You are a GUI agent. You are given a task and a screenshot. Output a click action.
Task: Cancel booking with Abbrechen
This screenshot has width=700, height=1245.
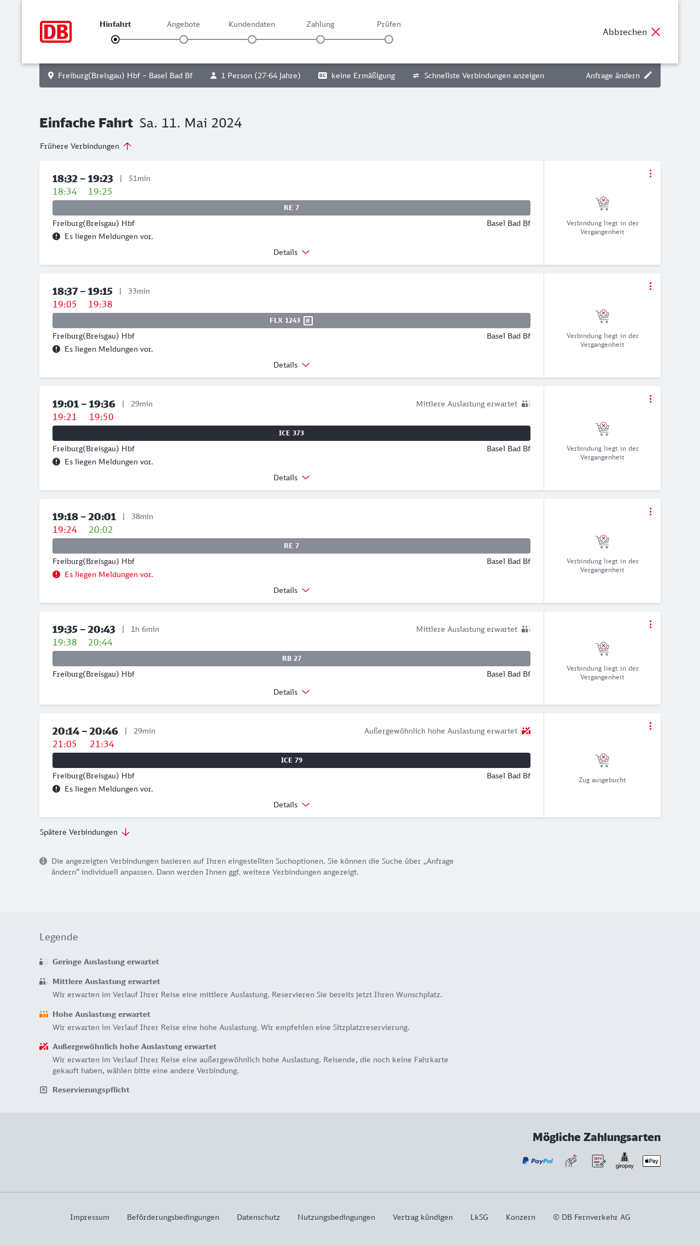(632, 32)
